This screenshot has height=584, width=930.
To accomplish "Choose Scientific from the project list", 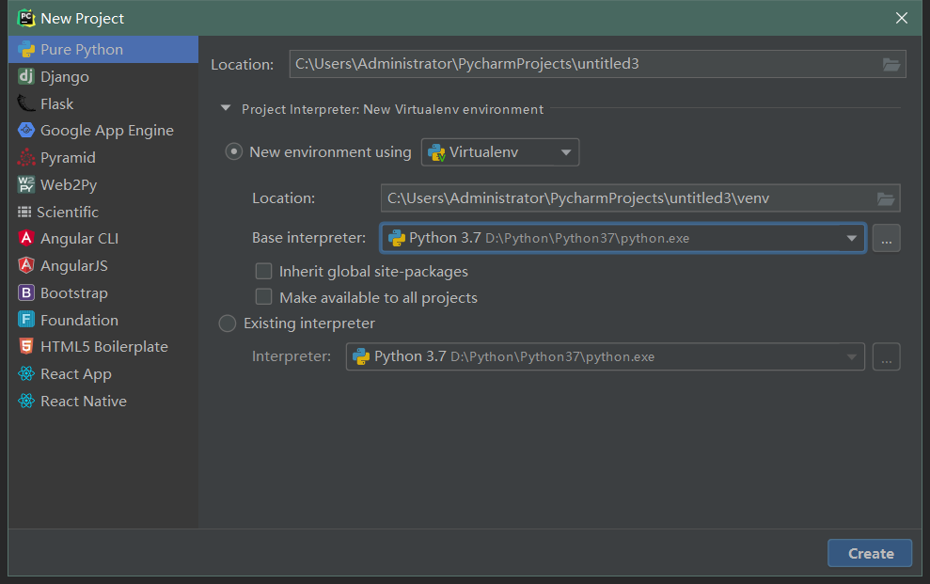I will point(68,213).
